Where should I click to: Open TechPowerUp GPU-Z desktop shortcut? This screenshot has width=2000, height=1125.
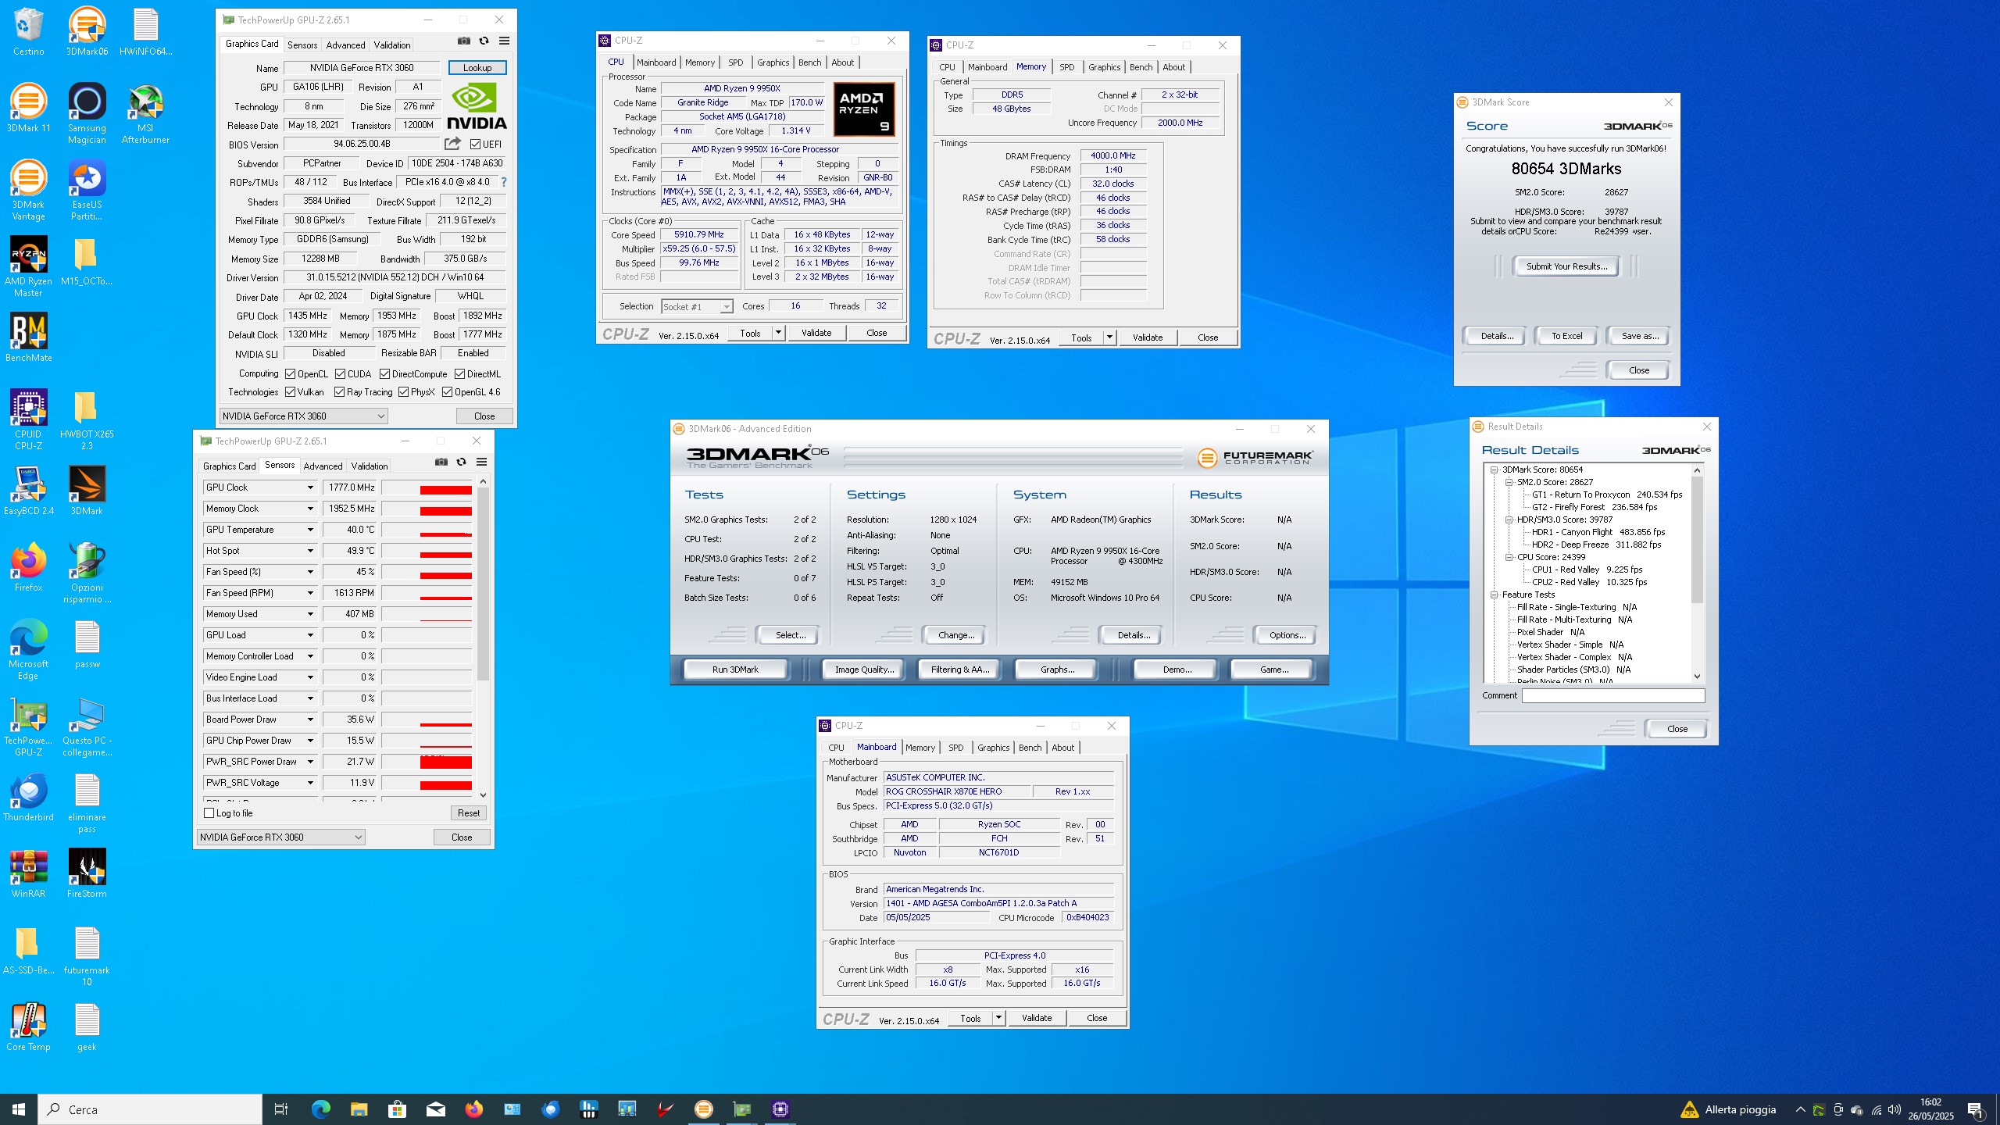(28, 726)
